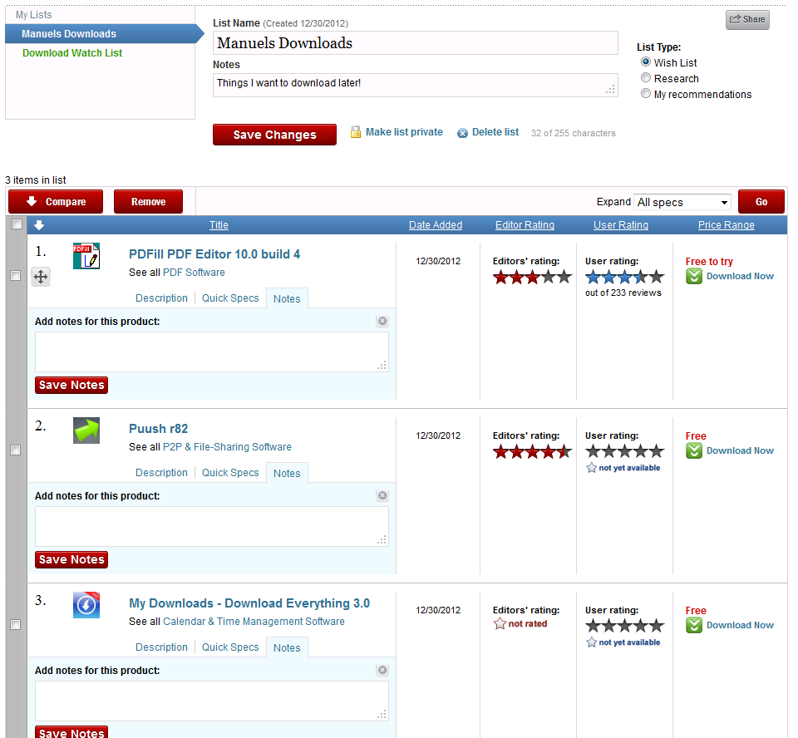798x738 pixels.
Task: Save notes for Puush r82
Action: (71, 560)
